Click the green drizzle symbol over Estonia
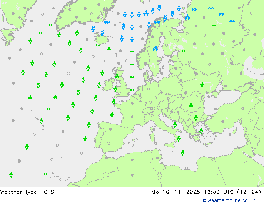264x204 pixels. tap(183, 51)
